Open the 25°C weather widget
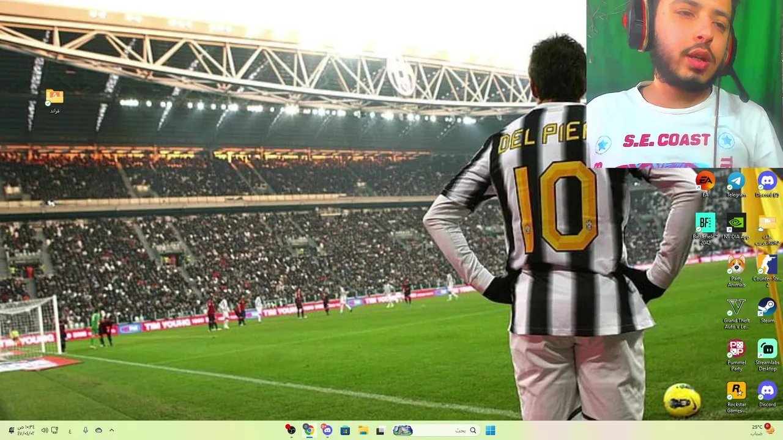The height and width of the screenshot is (440, 783). tap(762, 430)
